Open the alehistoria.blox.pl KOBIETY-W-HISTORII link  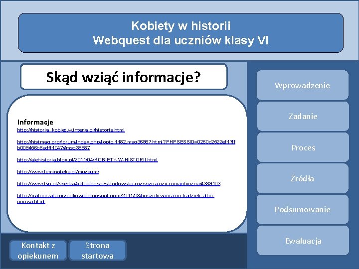[87, 160]
